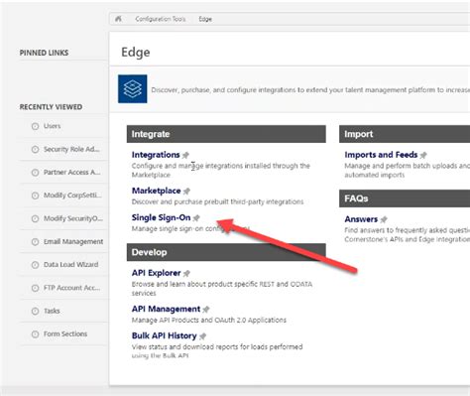Open Configuration Tools in breadcrumb
The height and width of the screenshot is (396, 470).
tap(161, 19)
